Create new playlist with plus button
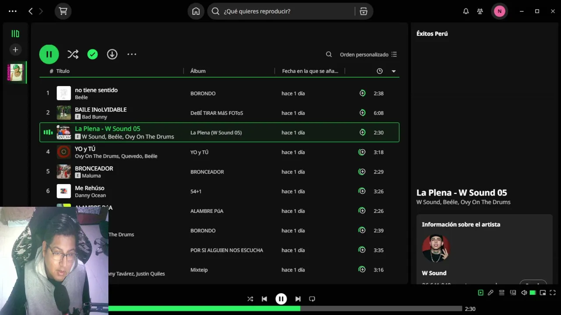Viewport: 561px width, 315px height. point(15,50)
